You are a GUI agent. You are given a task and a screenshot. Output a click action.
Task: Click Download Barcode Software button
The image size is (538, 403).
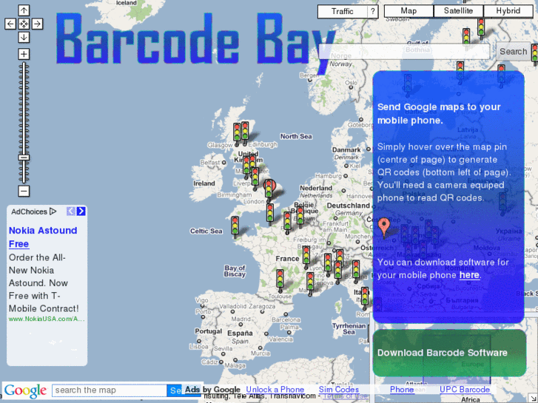449,353
